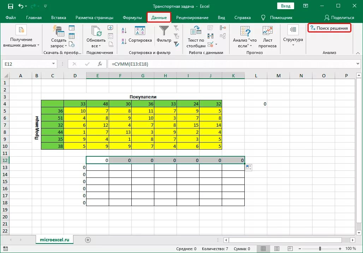The image size is (363, 253).
Task: Expand the Data Validation dropdown arrow
Action: click(216, 44)
